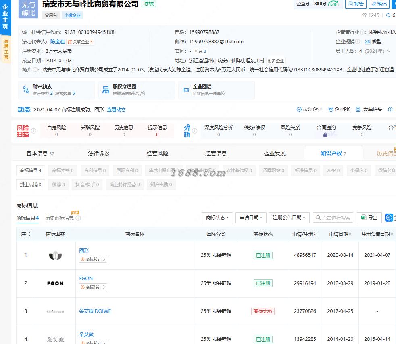Expand 商标转让 under 图形 trademark
Viewport: 396px width, 344px height.
93,259
